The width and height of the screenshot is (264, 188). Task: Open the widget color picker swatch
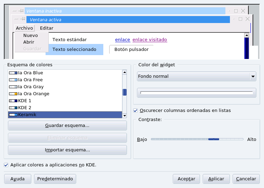pos(197,92)
